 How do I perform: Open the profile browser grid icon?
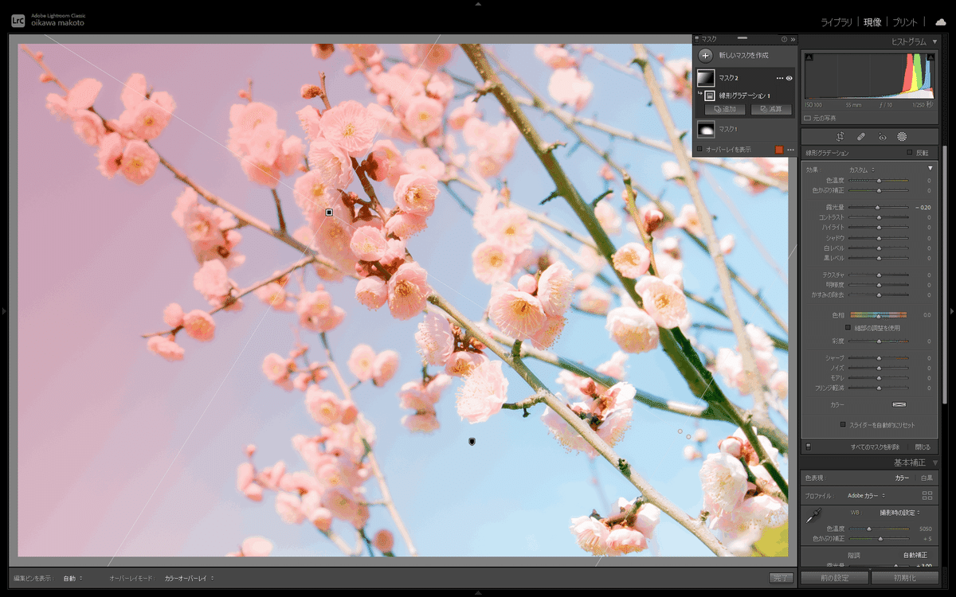pyautogui.click(x=927, y=495)
